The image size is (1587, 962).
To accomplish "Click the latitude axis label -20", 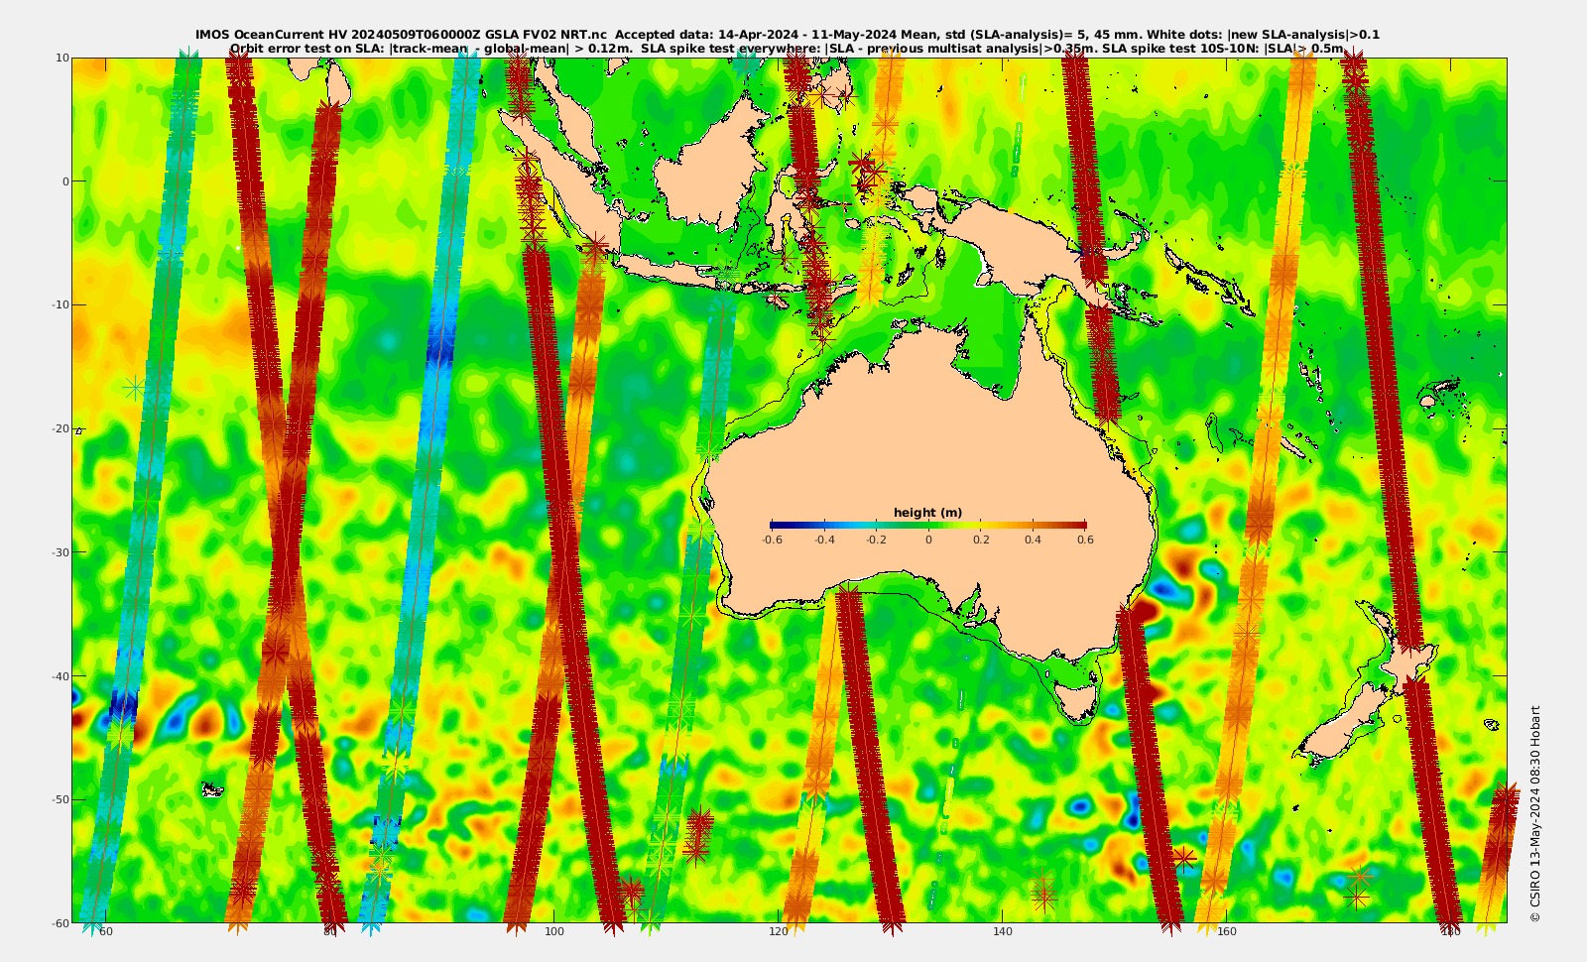I will [61, 428].
